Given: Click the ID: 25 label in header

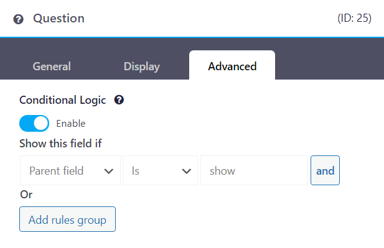Looking at the screenshot, I should 354,18.
